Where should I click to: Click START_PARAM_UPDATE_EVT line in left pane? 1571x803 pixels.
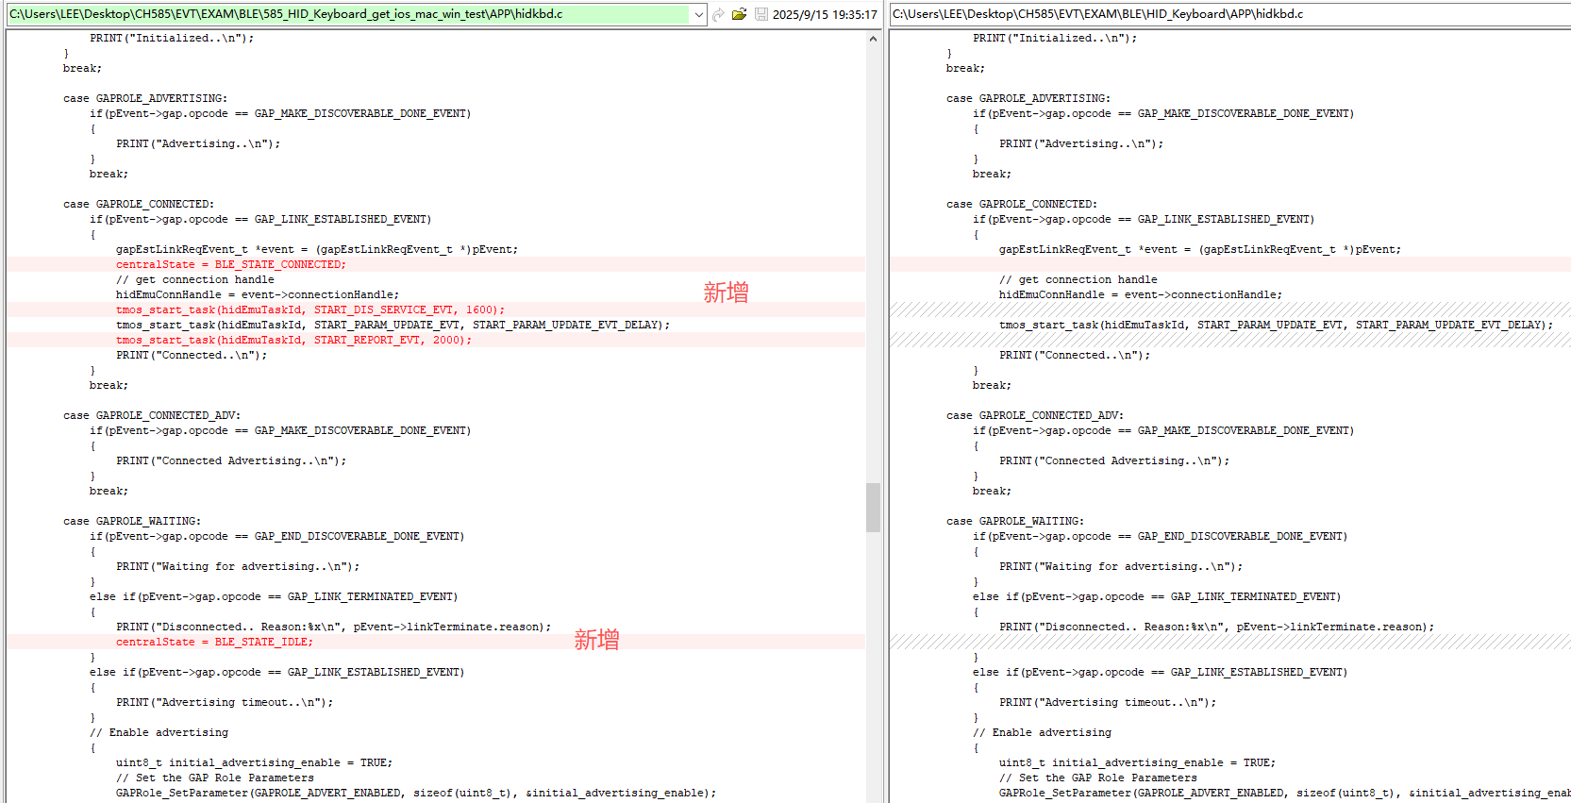(x=393, y=325)
